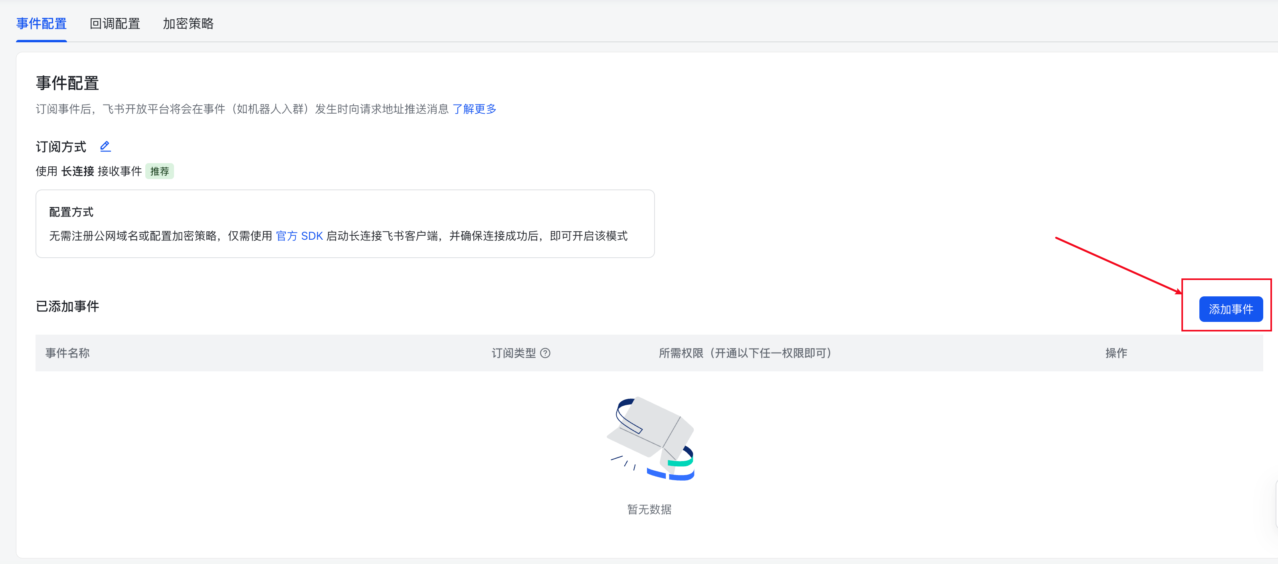Click the 已添加事件 section heading
Screen dimensions: 1278x564
pyautogui.click(x=67, y=306)
